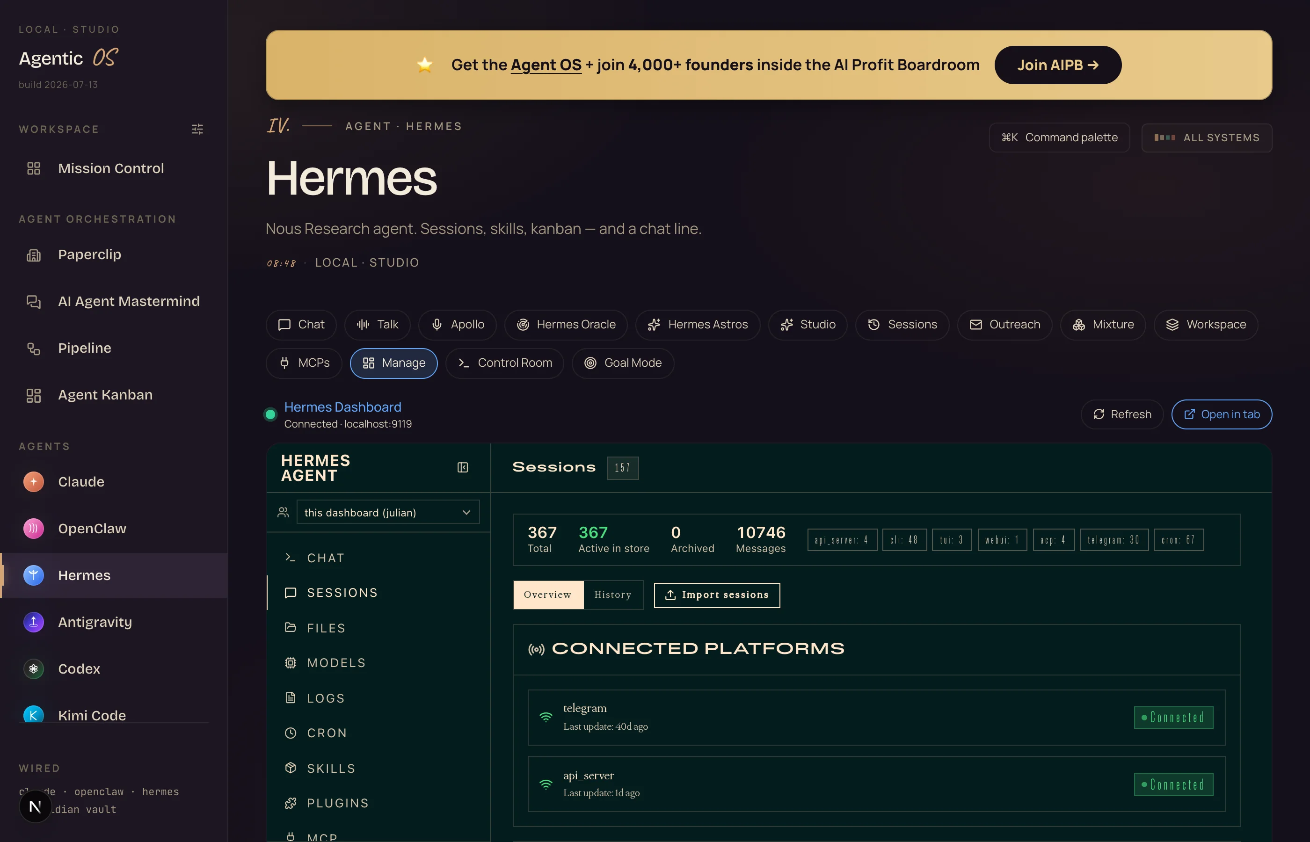Click the AI Agent Mastermind chat icon

(33, 302)
